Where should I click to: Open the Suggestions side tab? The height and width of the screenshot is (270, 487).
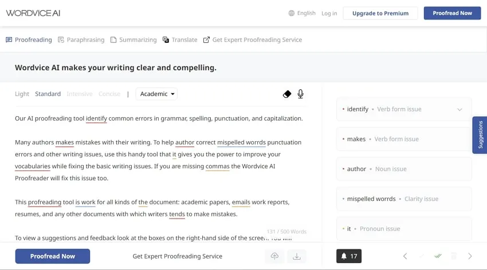[480, 135]
